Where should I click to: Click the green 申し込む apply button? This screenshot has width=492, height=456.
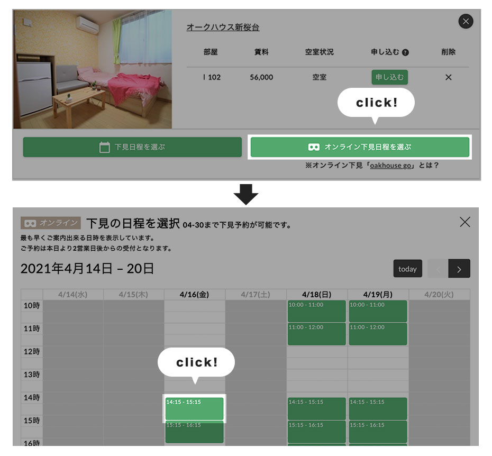[x=389, y=77]
